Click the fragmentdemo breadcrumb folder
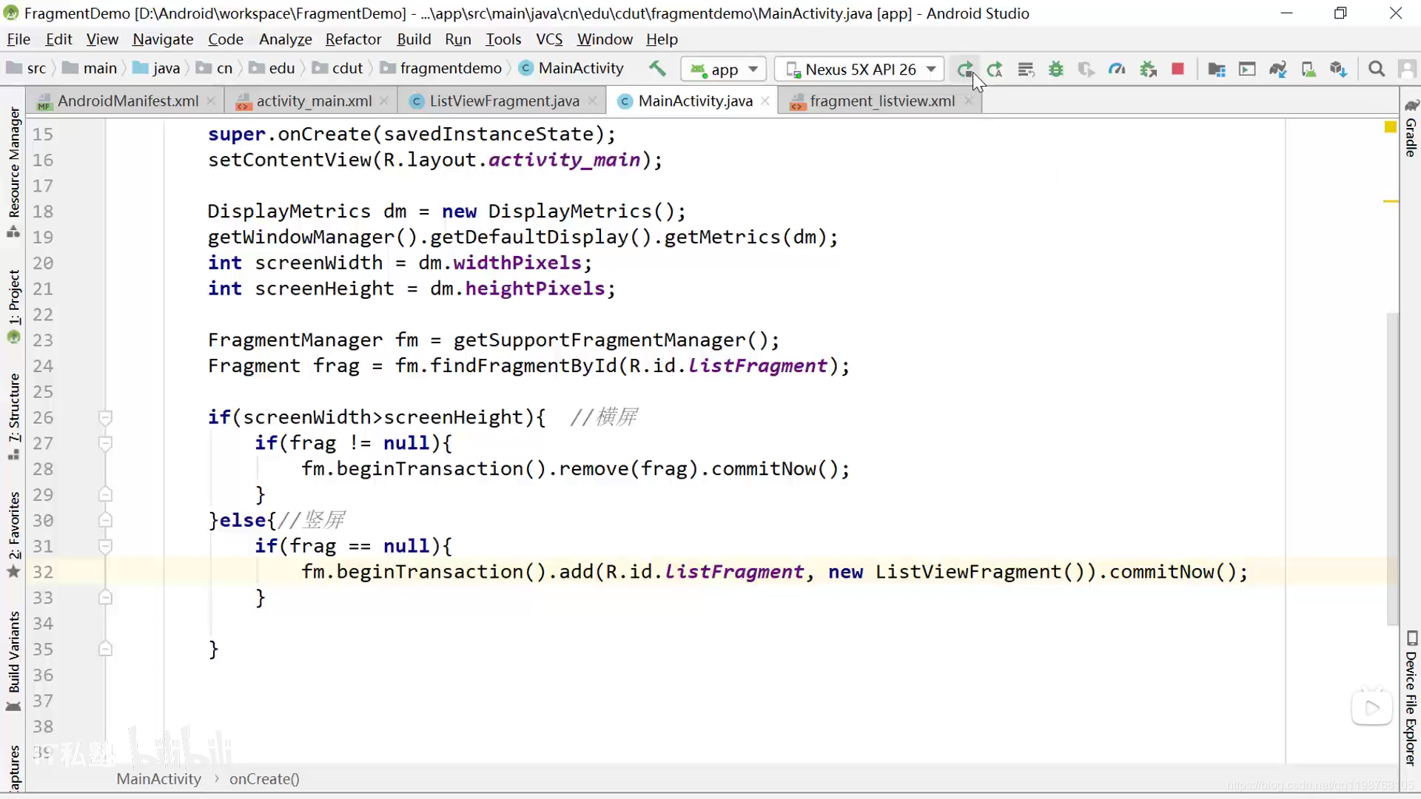1421x799 pixels. tap(442, 69)
